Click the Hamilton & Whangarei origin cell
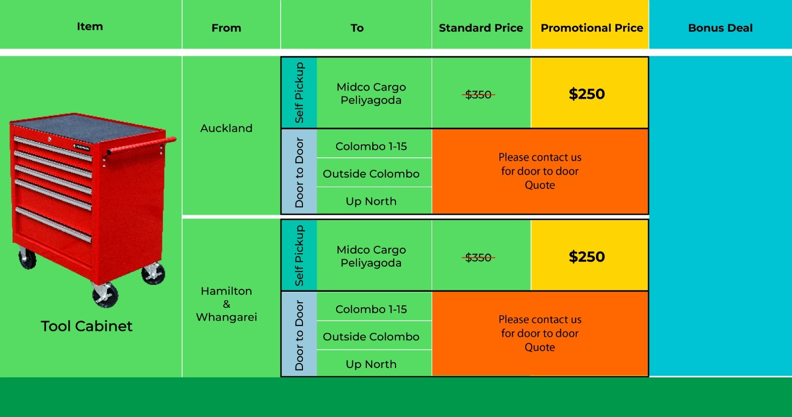The height and width of the screenshot is (417, 792). [226, 304]
